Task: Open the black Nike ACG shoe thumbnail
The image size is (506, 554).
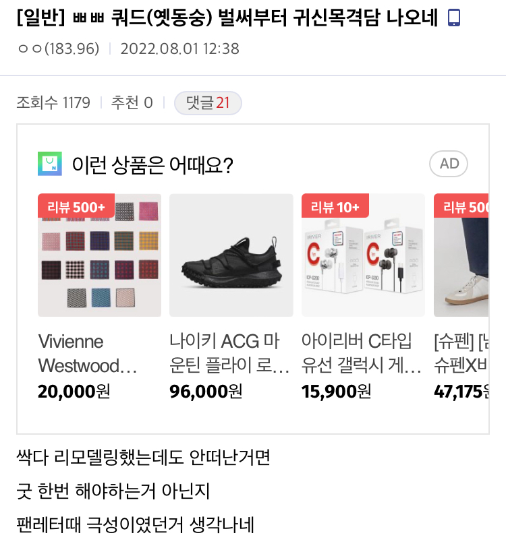Action: 231,255
